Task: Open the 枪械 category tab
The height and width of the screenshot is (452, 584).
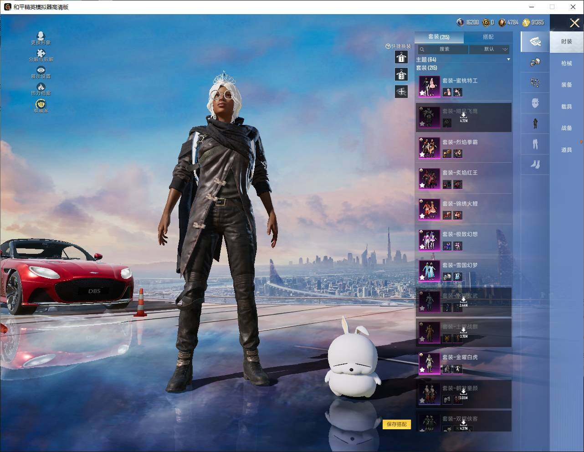Action: click(x=566, y=63)
